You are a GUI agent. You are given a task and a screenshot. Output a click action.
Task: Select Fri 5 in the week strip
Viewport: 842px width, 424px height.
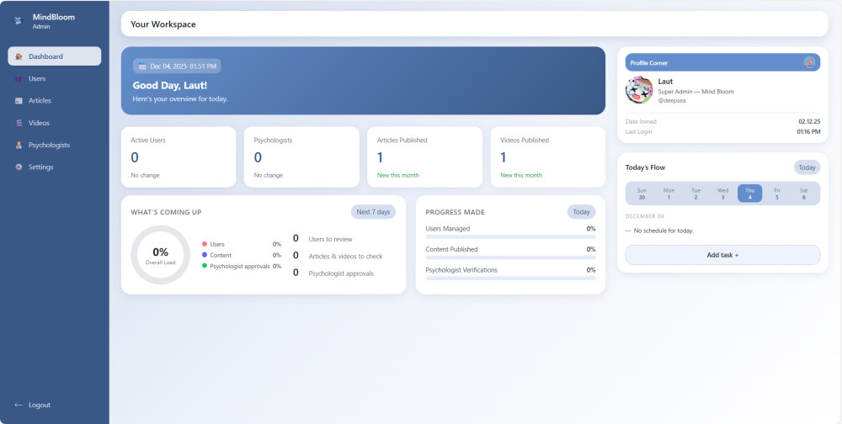click(x=776, y=193)
